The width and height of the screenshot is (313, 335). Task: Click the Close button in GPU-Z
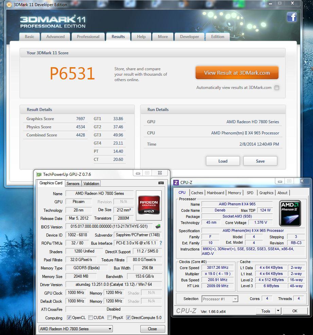[x=152, y=329]
